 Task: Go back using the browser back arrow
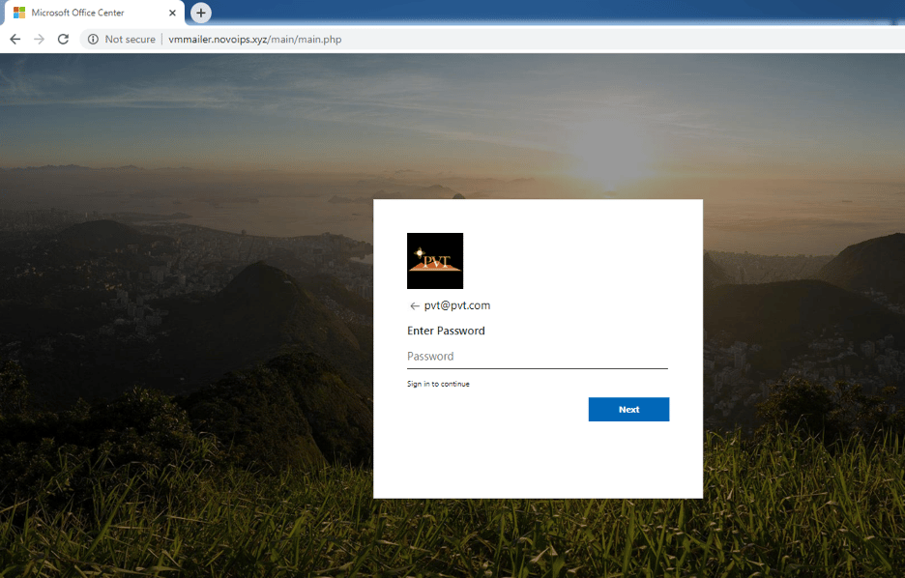pyautogui.click(x=15, y=40)
